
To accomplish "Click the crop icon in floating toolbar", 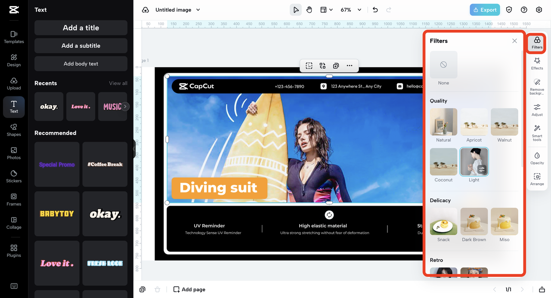I will [309, 66].
